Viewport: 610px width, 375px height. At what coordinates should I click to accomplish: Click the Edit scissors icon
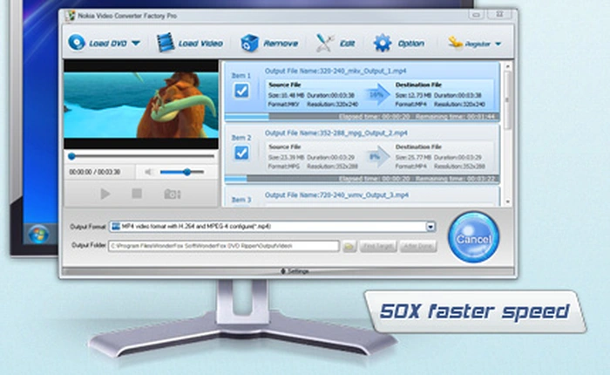[324, 43]
